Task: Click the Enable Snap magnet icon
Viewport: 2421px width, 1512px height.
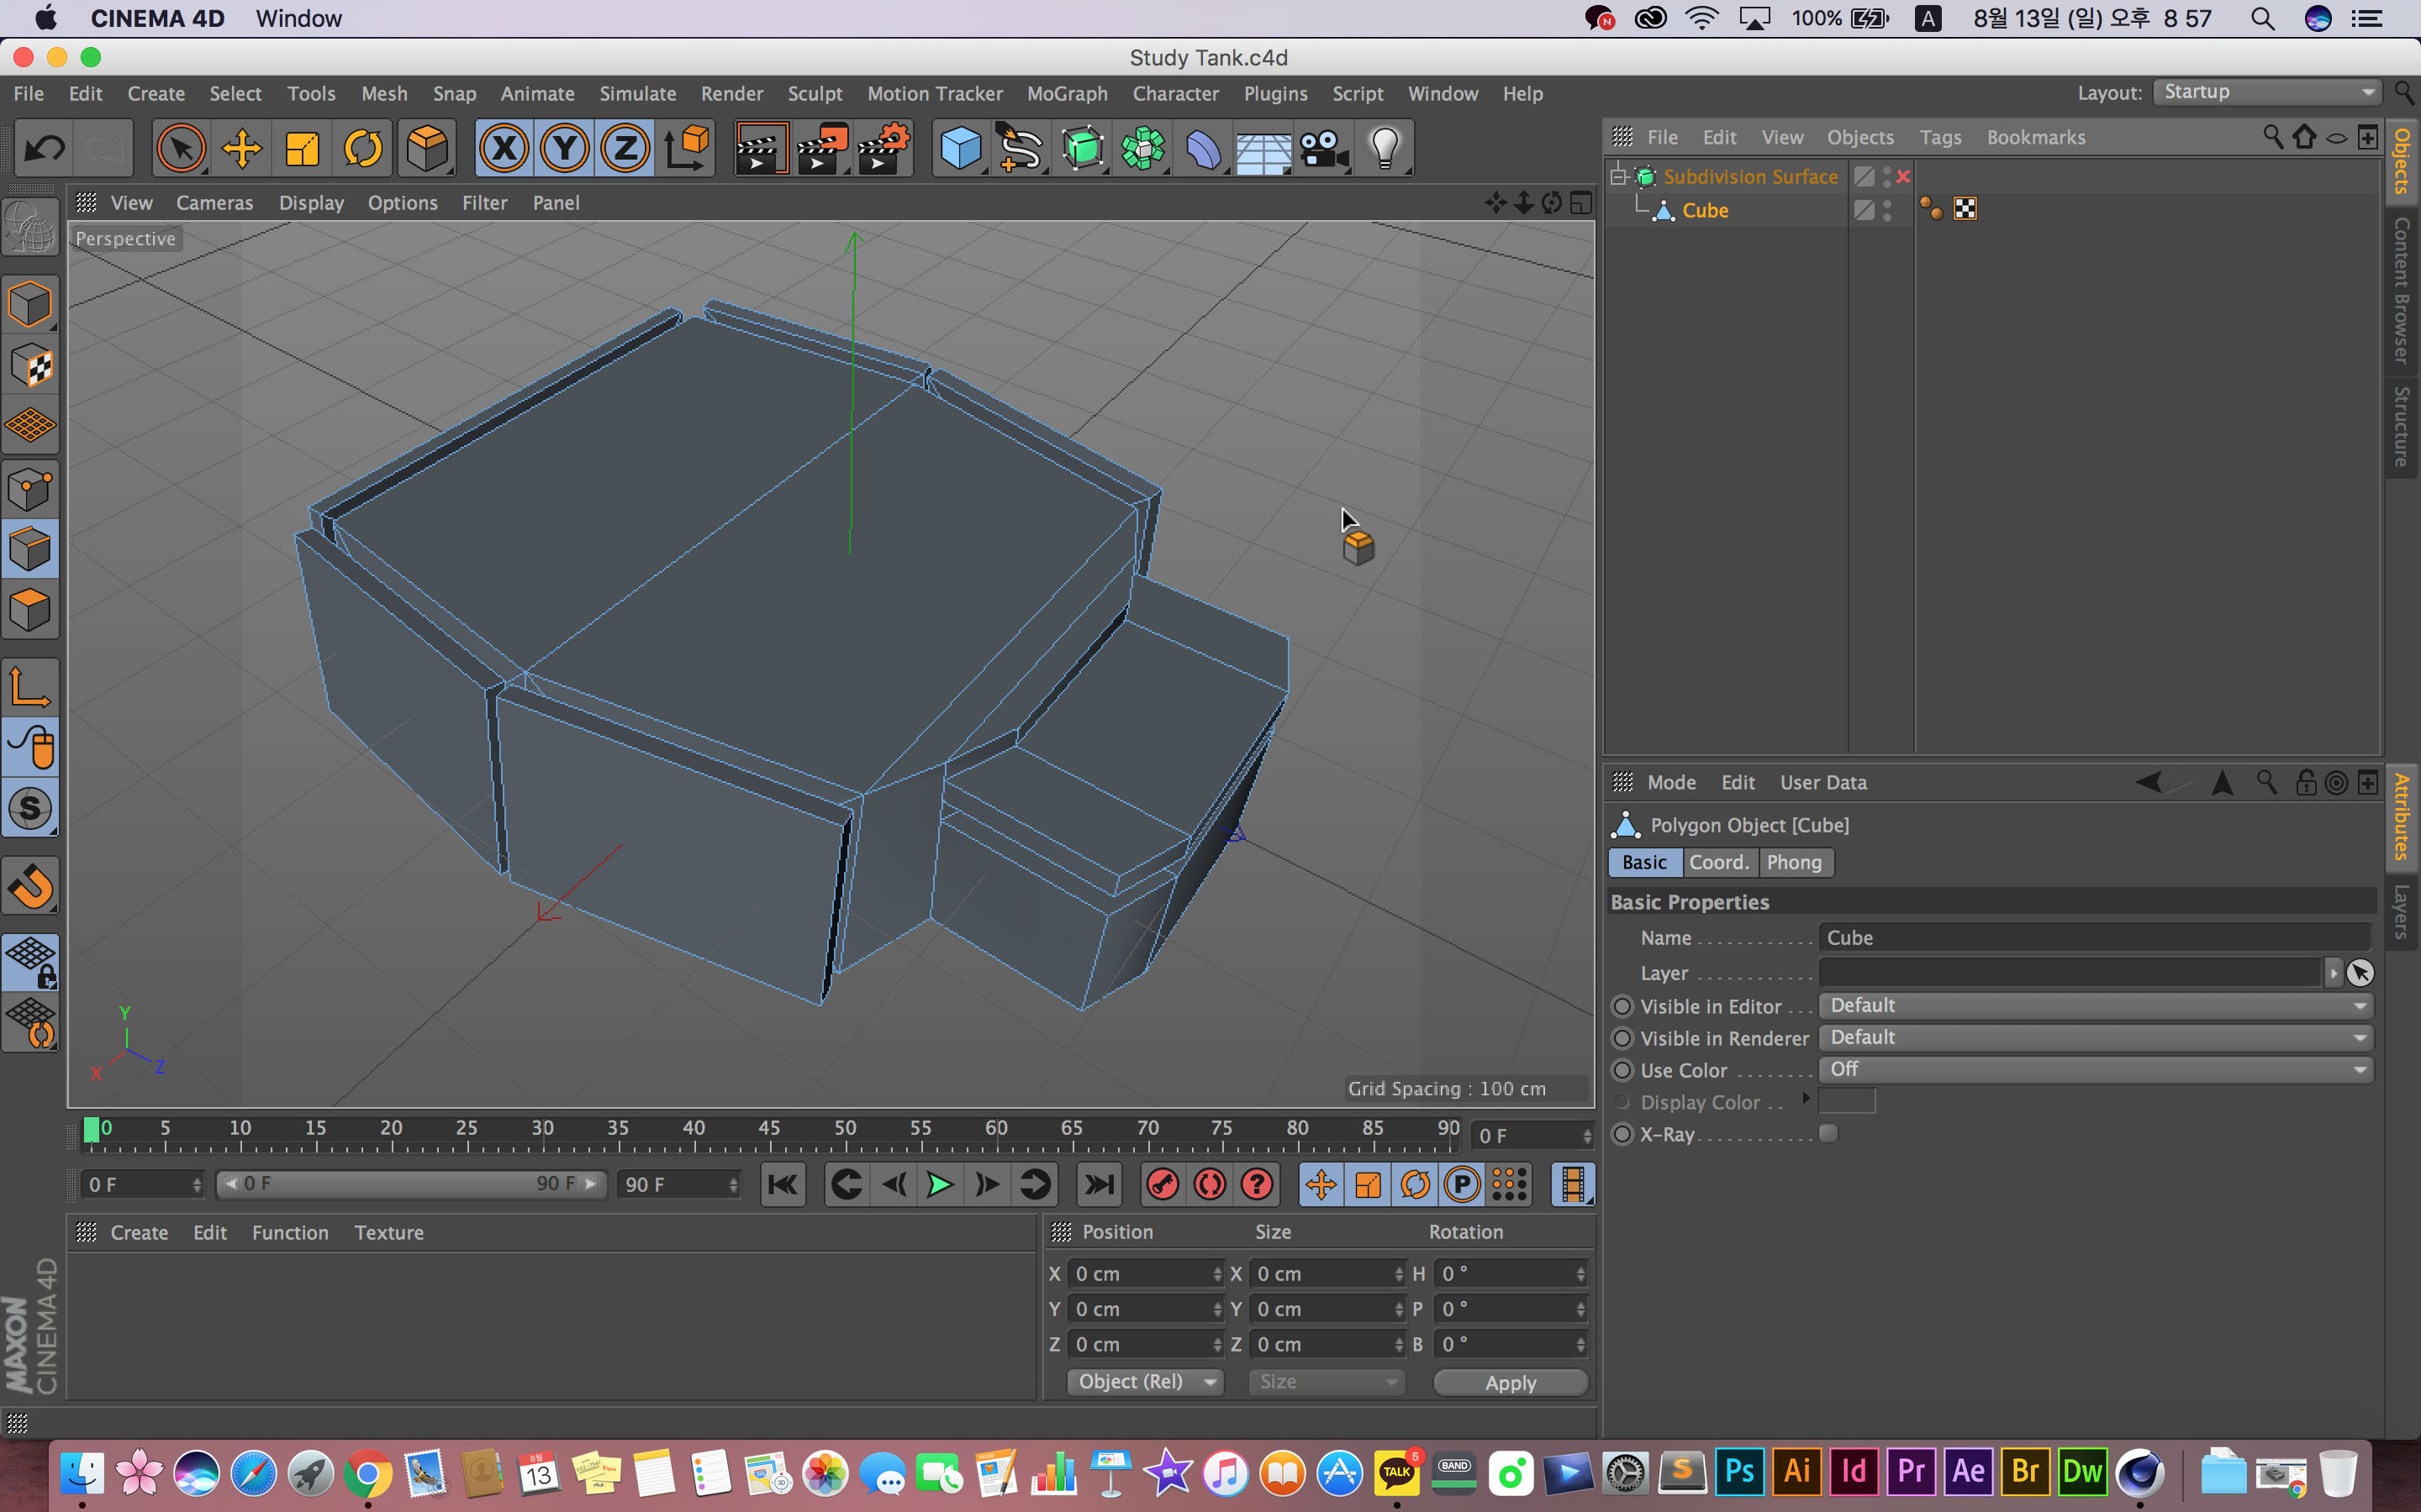Action: (30, 887)
